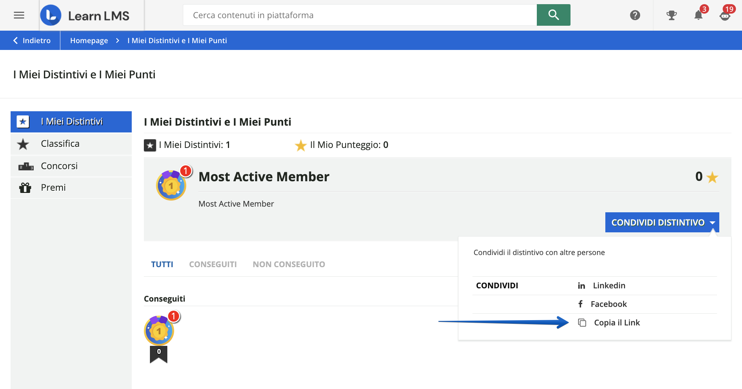742x389 pixels.
Task: Switch to the Non Conseguito tab
Action: [x=288, y=265]
